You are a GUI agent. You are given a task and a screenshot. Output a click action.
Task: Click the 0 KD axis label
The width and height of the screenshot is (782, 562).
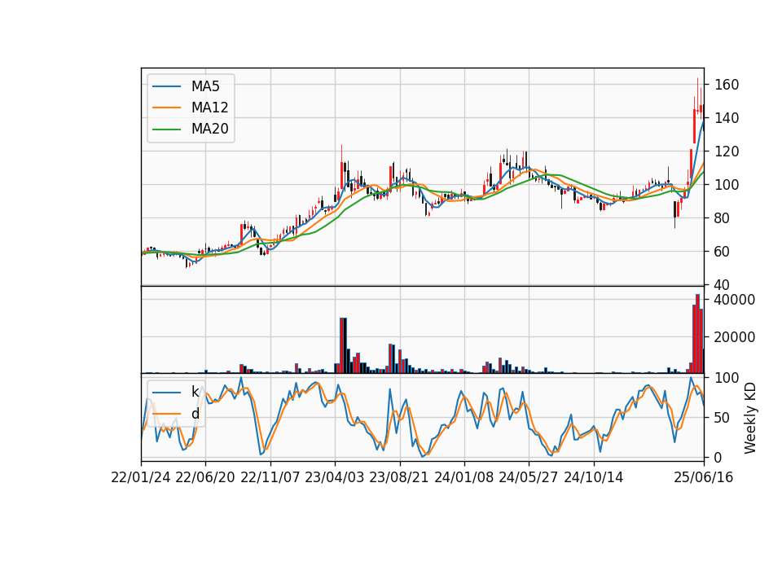718,458
